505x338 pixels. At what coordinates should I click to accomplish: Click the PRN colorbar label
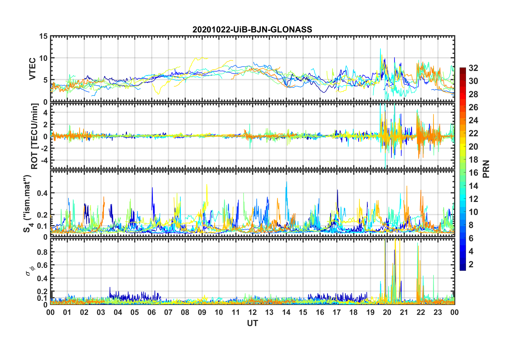(x=486, y=169)
